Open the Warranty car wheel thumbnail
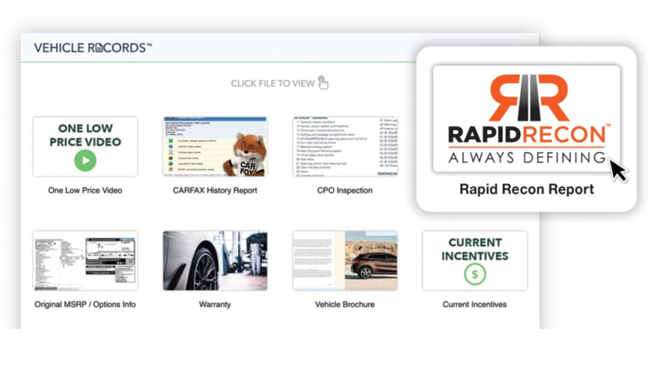The height and width of the screenshot is (366, 650). [215, 261]
